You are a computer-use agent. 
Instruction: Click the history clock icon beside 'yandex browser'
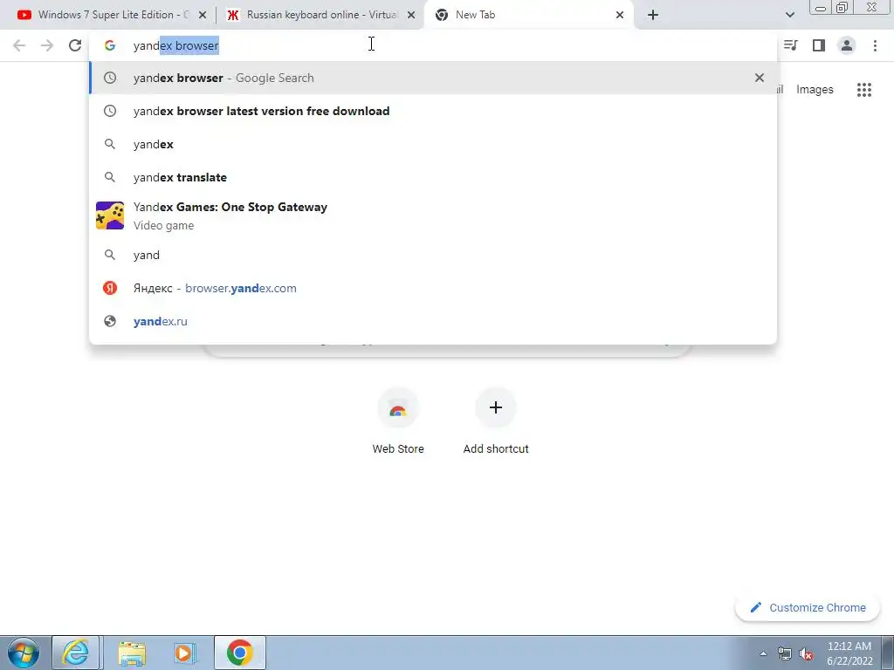point(110,78)
